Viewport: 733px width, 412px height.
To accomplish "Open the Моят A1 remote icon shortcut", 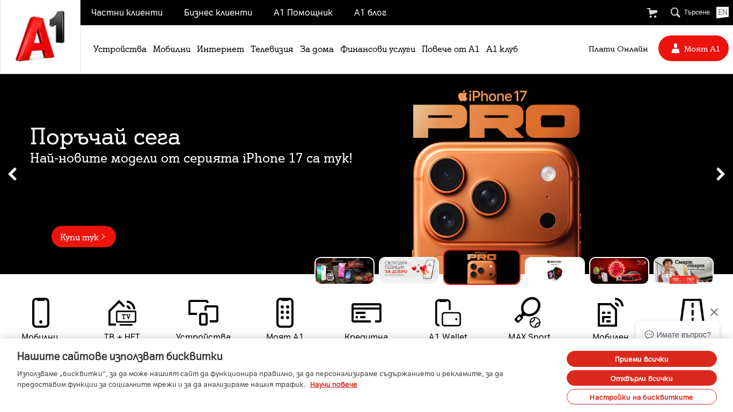I will point(285,313).
